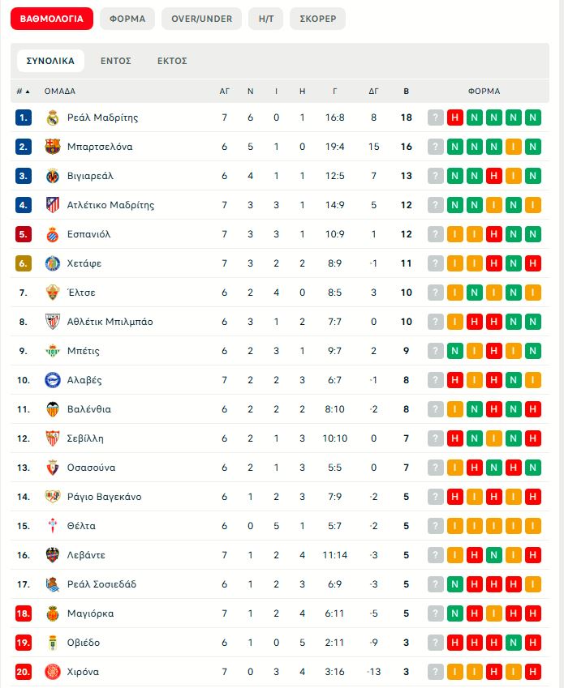Sort table by the # column arrow
This screenshot has height=688, width=564.
point(28,92)
